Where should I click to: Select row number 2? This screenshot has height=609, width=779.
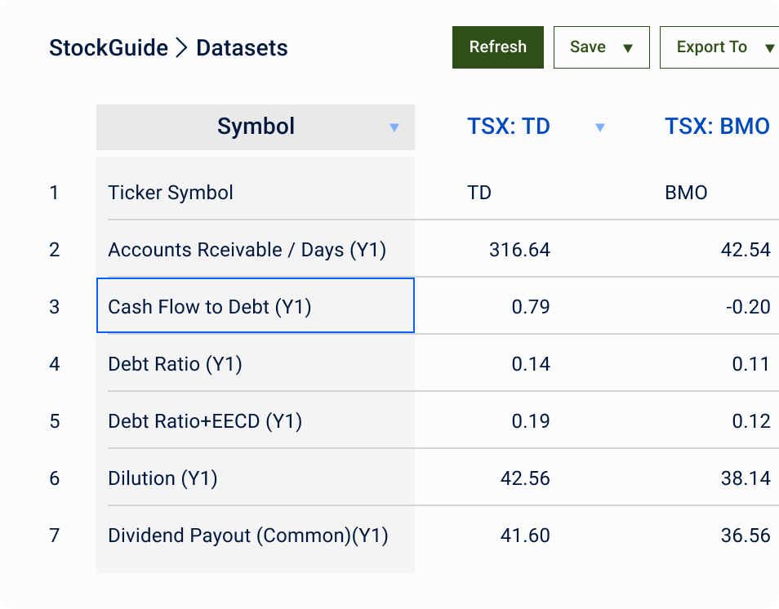[54, 250]
